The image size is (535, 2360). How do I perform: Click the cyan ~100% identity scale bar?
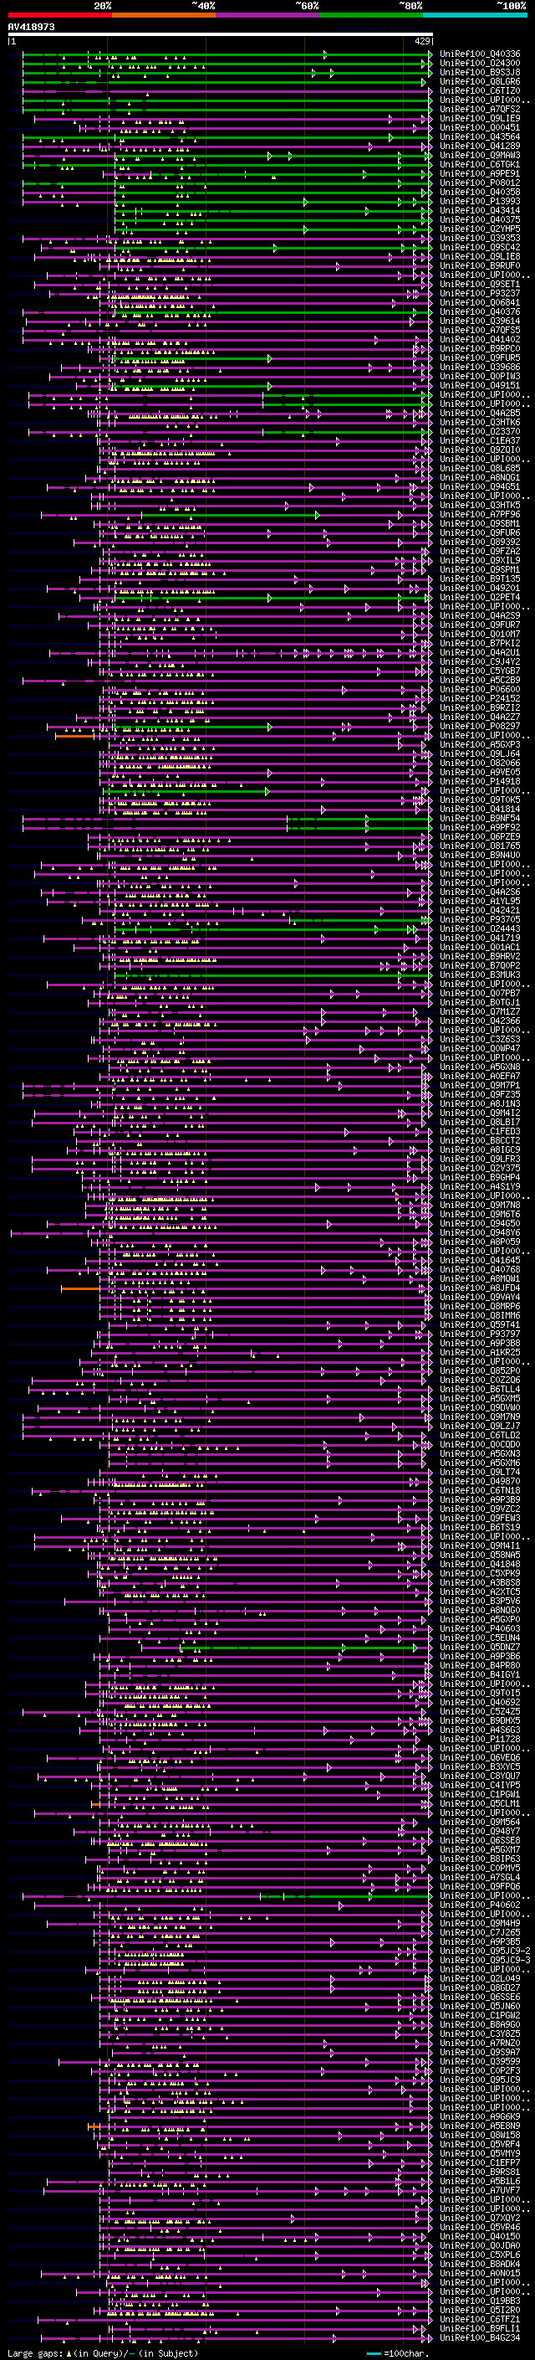(x=475, y=15)
